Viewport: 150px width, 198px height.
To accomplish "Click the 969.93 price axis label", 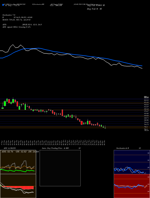I will pos(146,100).
